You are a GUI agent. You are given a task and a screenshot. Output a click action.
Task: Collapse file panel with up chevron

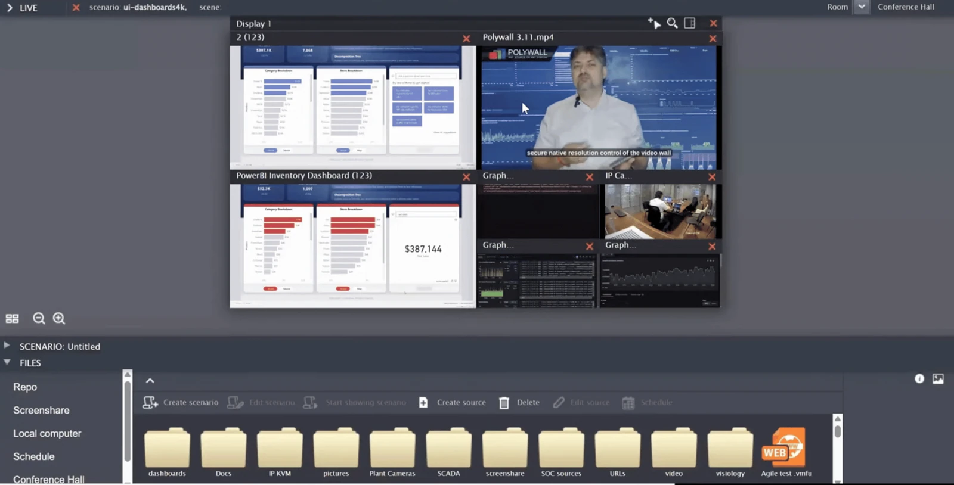click(150, 381)
